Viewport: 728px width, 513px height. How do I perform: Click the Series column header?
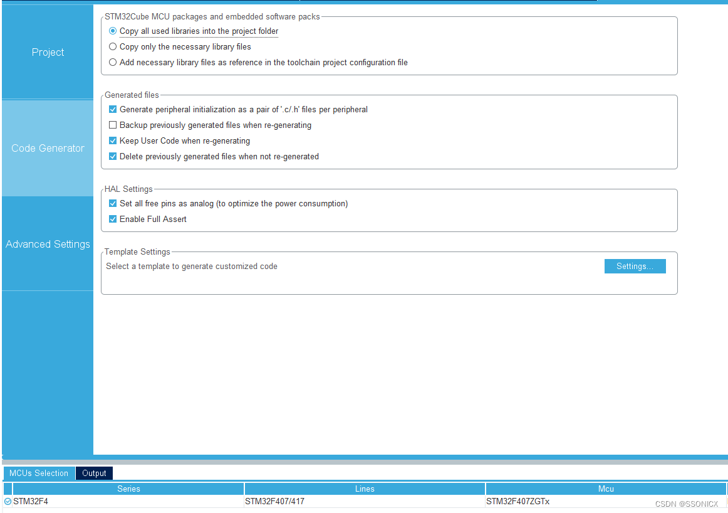[128, 489]
